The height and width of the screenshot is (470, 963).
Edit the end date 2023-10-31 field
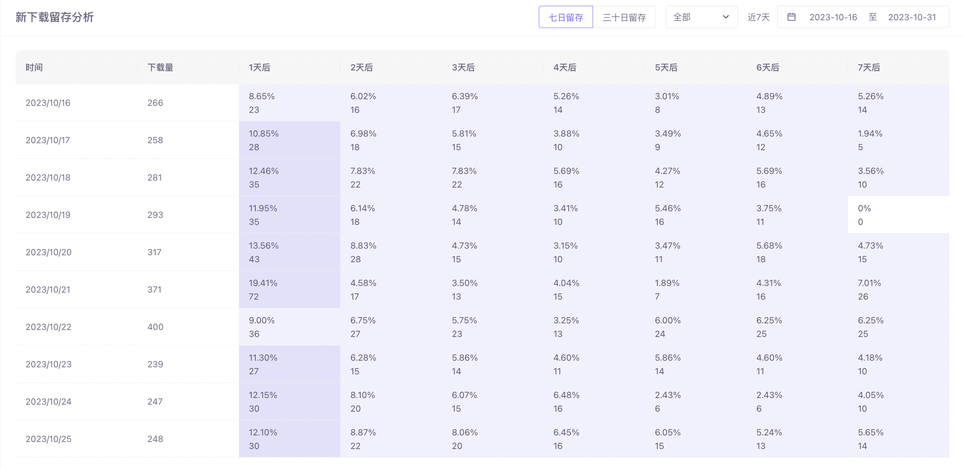click(912, 17)
